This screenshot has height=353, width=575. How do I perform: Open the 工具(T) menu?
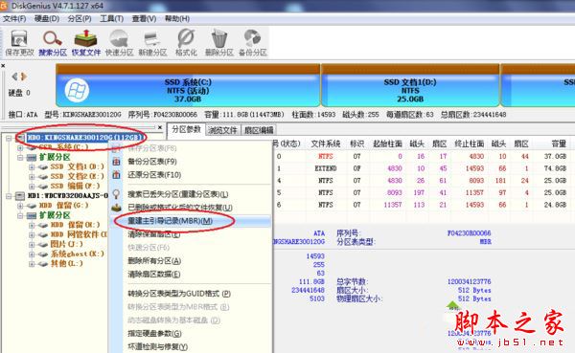(x=111, y=18)
